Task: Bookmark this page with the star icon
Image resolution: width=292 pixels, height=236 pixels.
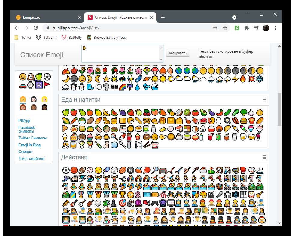Action: pyautogui.click(x=225, y=28)
